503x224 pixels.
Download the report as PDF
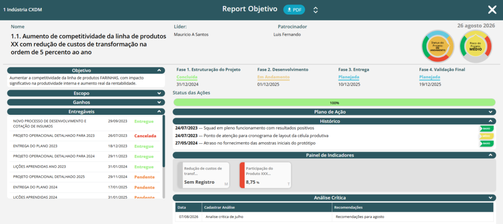pos(294,10)
